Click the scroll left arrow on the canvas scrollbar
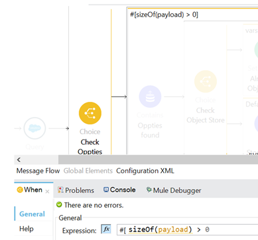Viewport: 258px width, 240px height. coord(19,160)
